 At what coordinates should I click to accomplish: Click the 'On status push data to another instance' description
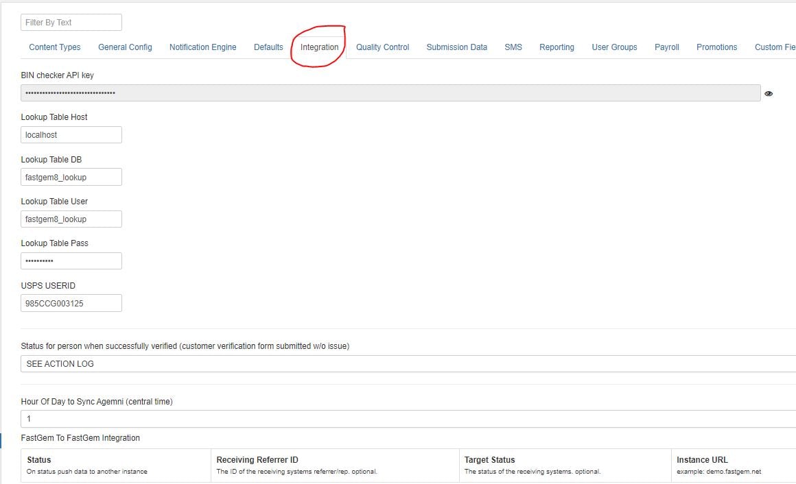87,472
